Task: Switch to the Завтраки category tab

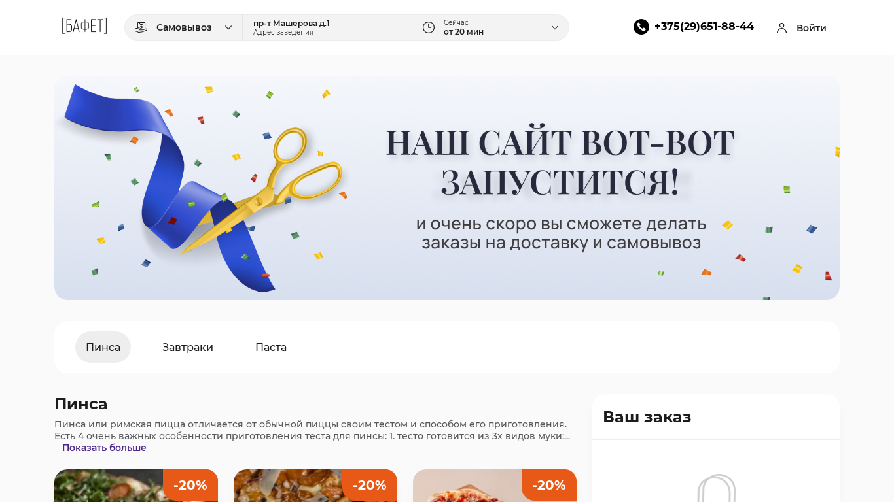Action: (188, 347)
